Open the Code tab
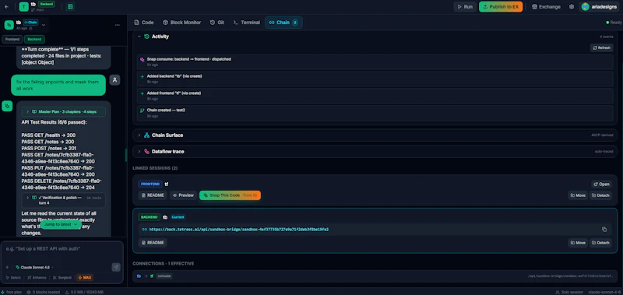This screenshot has height=295, width=623. pyautogui.click(x=144, y=23)
